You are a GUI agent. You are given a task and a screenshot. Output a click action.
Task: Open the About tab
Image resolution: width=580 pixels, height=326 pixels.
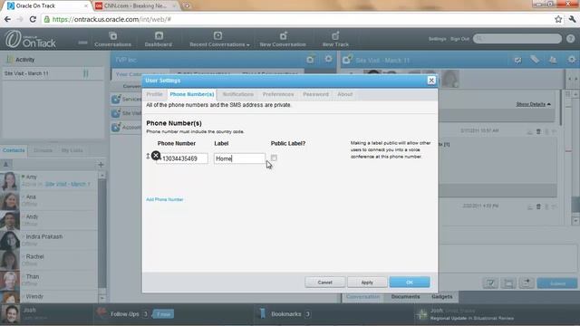pos(344,94)
